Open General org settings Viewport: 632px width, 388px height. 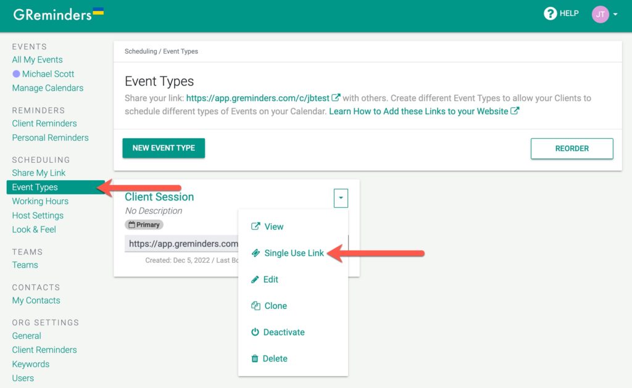pos(27,336)
